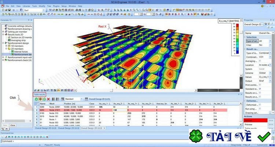Image resolution: width=275 pixels, height=147 pixels.
Task: Click the Save floppy-disk icon
Action: click(x=10, y=10)
